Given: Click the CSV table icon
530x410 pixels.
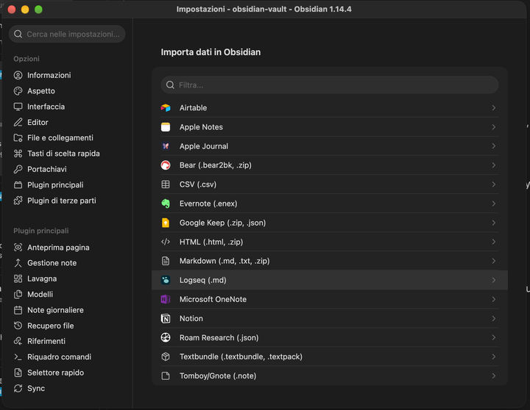Looking at the screenshot, I should (x=166, y=184).
